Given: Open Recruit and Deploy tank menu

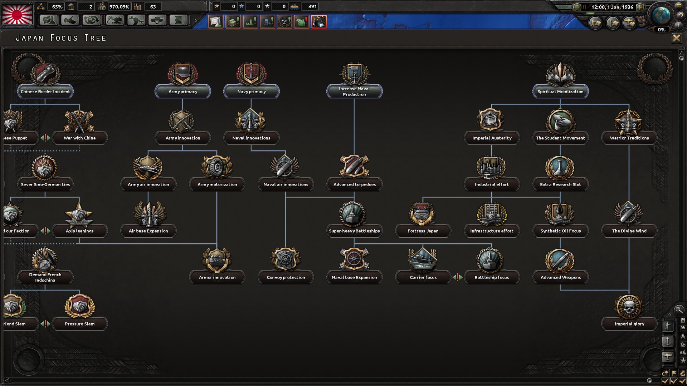Looking at the screenshot, I should click(x=157, y=20).
